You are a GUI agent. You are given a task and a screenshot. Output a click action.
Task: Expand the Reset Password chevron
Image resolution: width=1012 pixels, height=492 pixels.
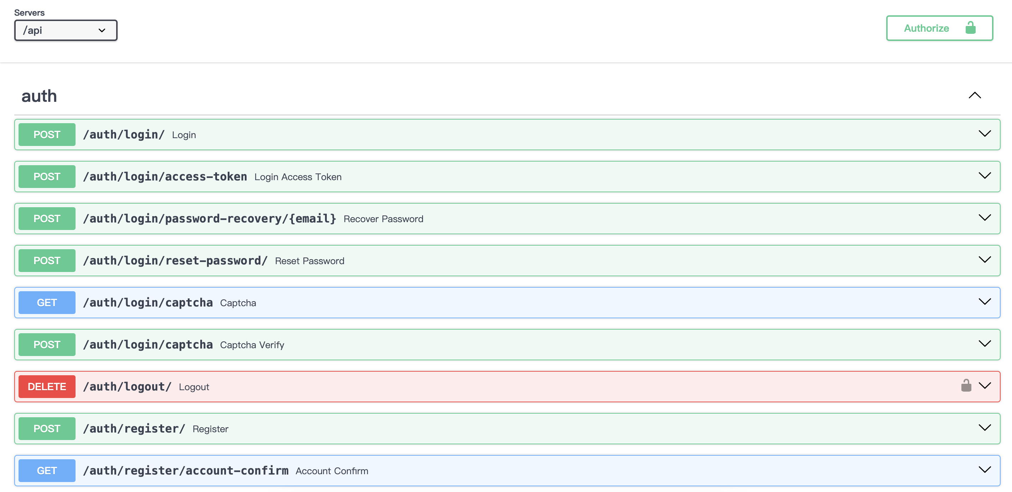click(x=985, y=260)
